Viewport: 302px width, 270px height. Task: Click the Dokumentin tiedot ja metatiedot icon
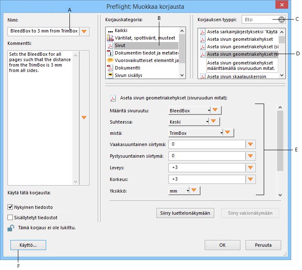(x=110, y=53)
